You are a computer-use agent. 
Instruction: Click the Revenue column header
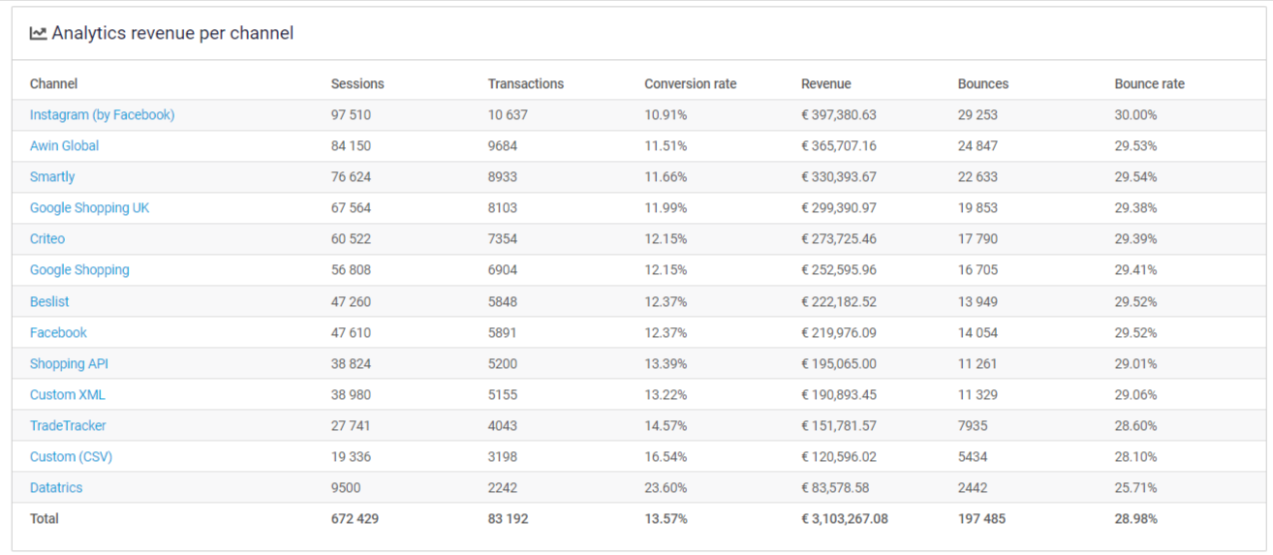click(x=826, y=83)
